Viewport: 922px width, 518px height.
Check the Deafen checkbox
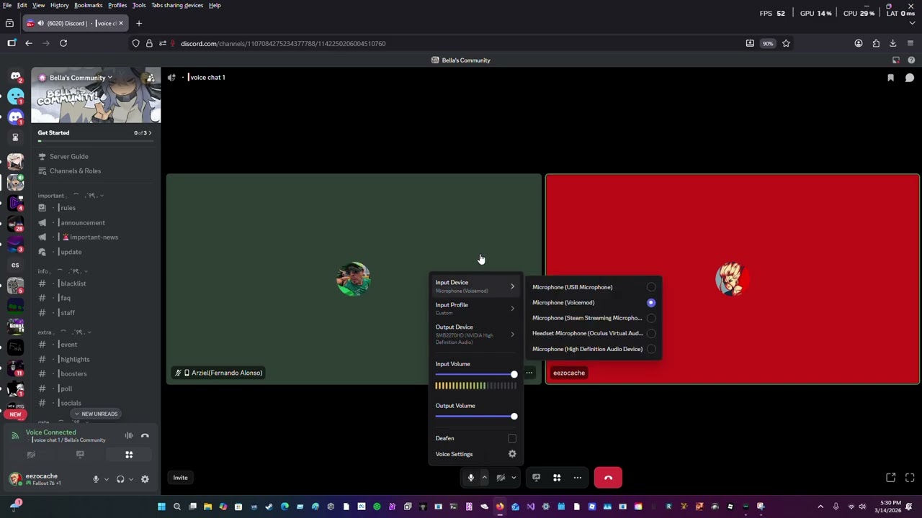tap(512, 438)
